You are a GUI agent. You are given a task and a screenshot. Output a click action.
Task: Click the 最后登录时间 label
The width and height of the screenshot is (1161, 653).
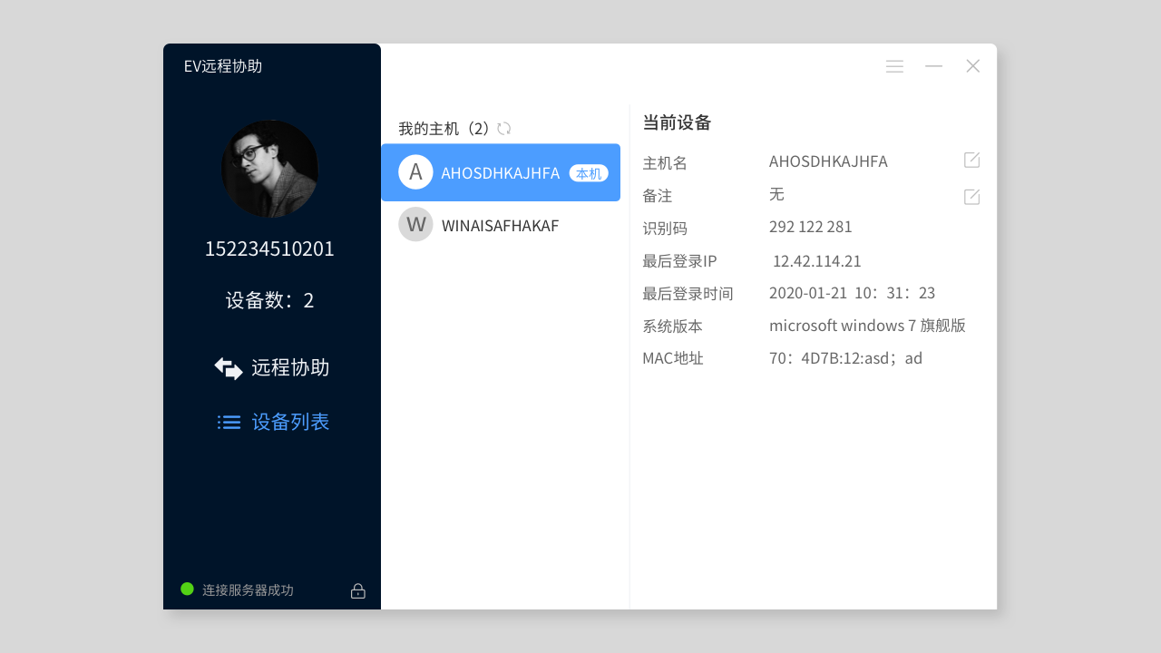[x=688, y=294]
